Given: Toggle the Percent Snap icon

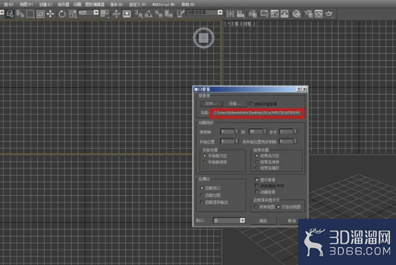Looking at the screenshot, I should tap(159, 14).
